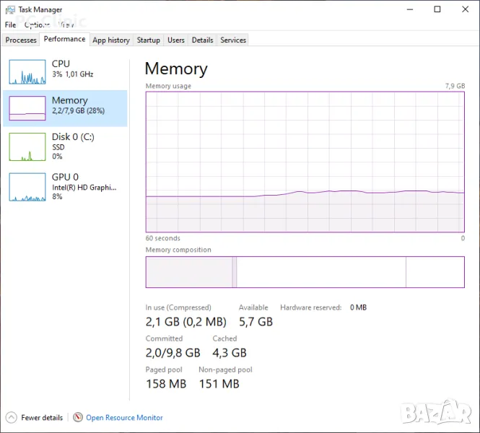Click the Memory composition bar
The width and height of the screenshot is (480, 433).
point(305,272)
